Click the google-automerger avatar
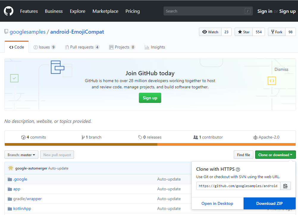The image size is (298, 215). click(x=11, y=168)
